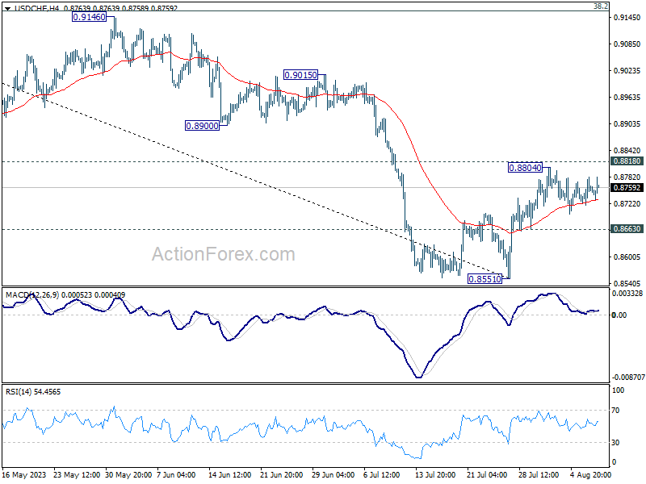Click the 21 Jul 04:00 time axis label

(x=487, y=474)
